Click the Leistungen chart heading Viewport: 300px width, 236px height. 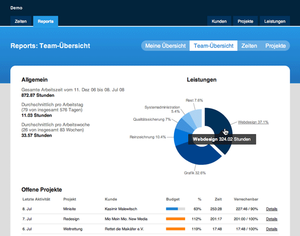201,80
